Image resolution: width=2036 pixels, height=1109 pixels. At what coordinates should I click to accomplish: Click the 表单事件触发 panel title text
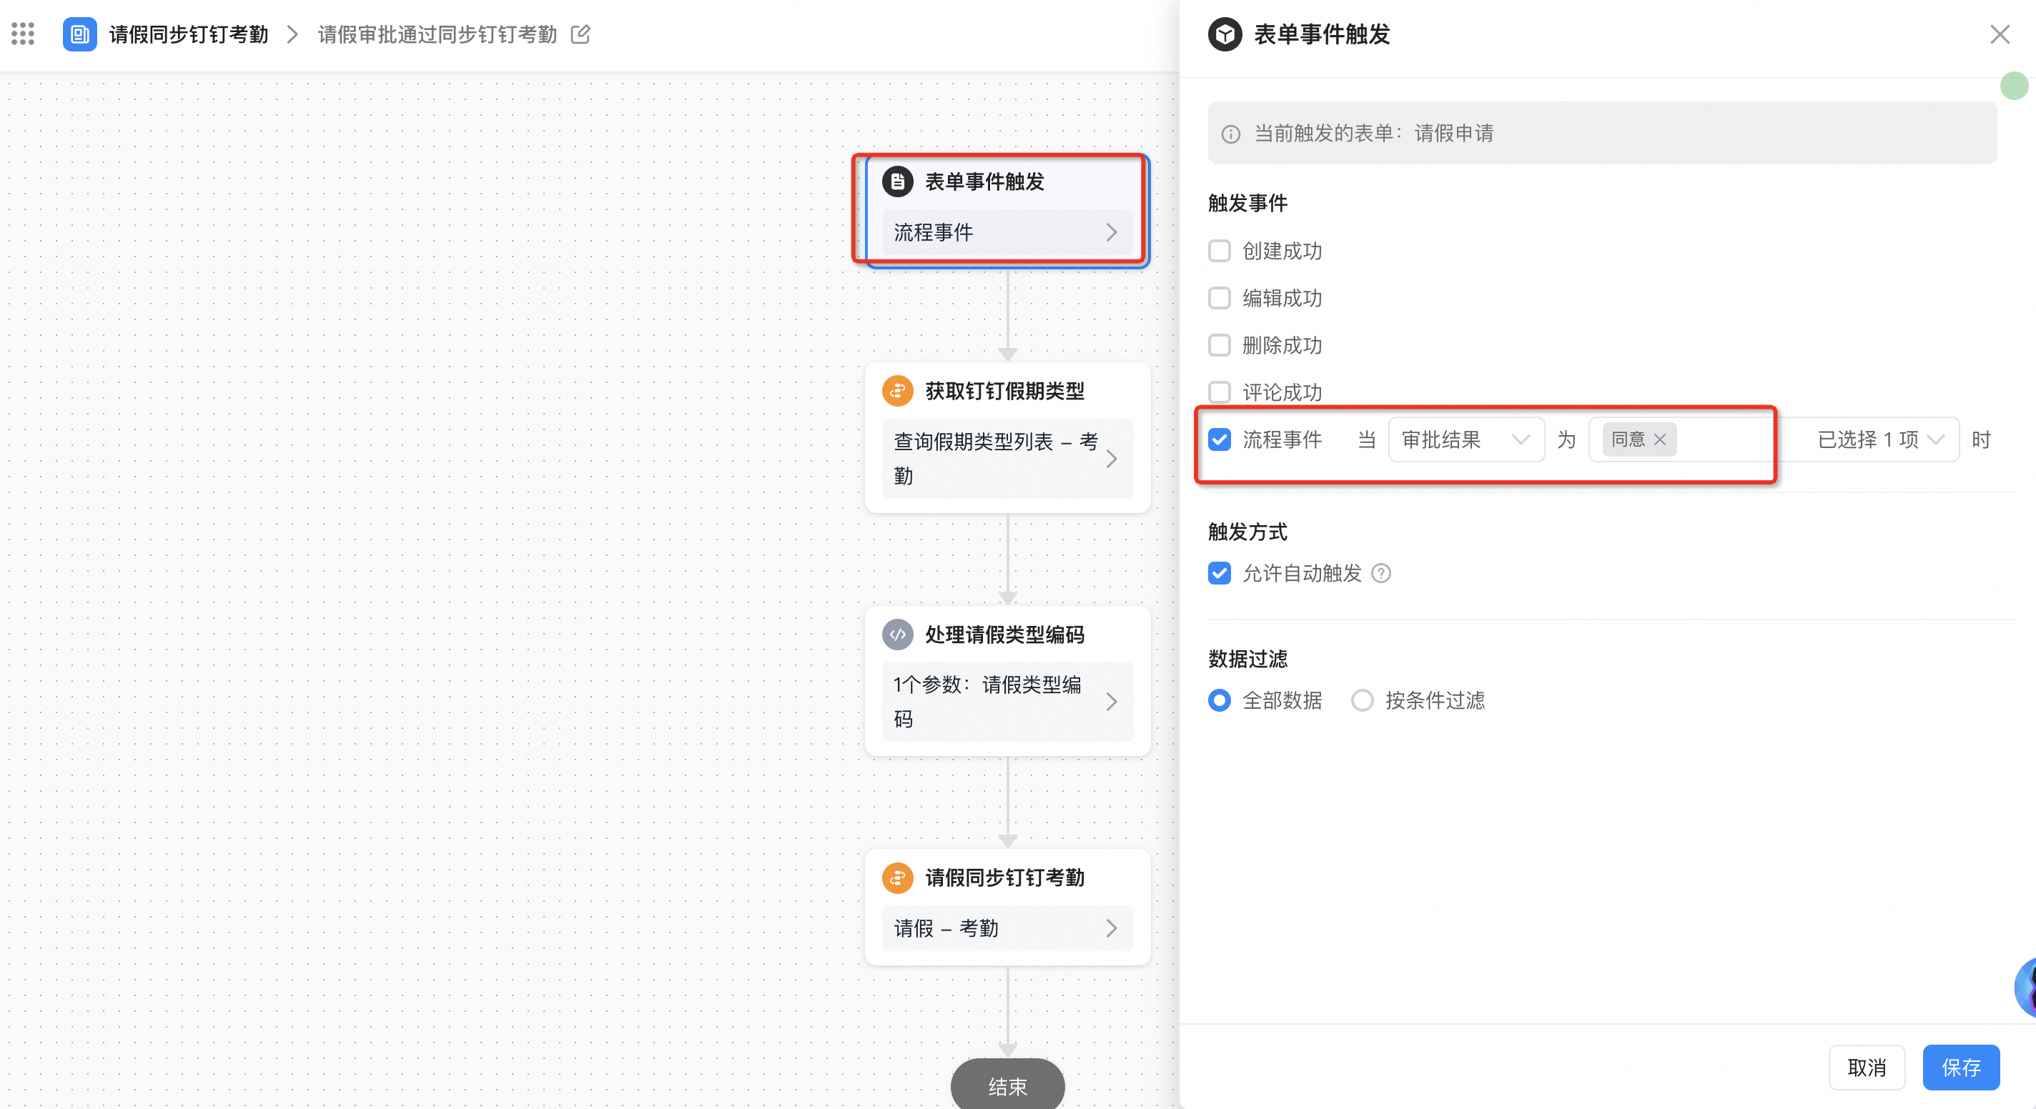[1323, 35]
